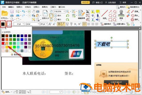Click the save floppy disk icon
This screenshot has width=142, height=95.
pos(12,12)
